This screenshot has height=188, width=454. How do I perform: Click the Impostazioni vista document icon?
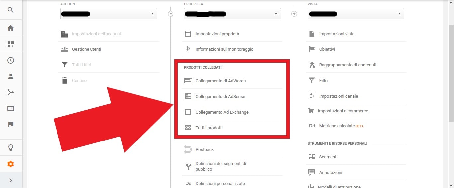[312, 34]
